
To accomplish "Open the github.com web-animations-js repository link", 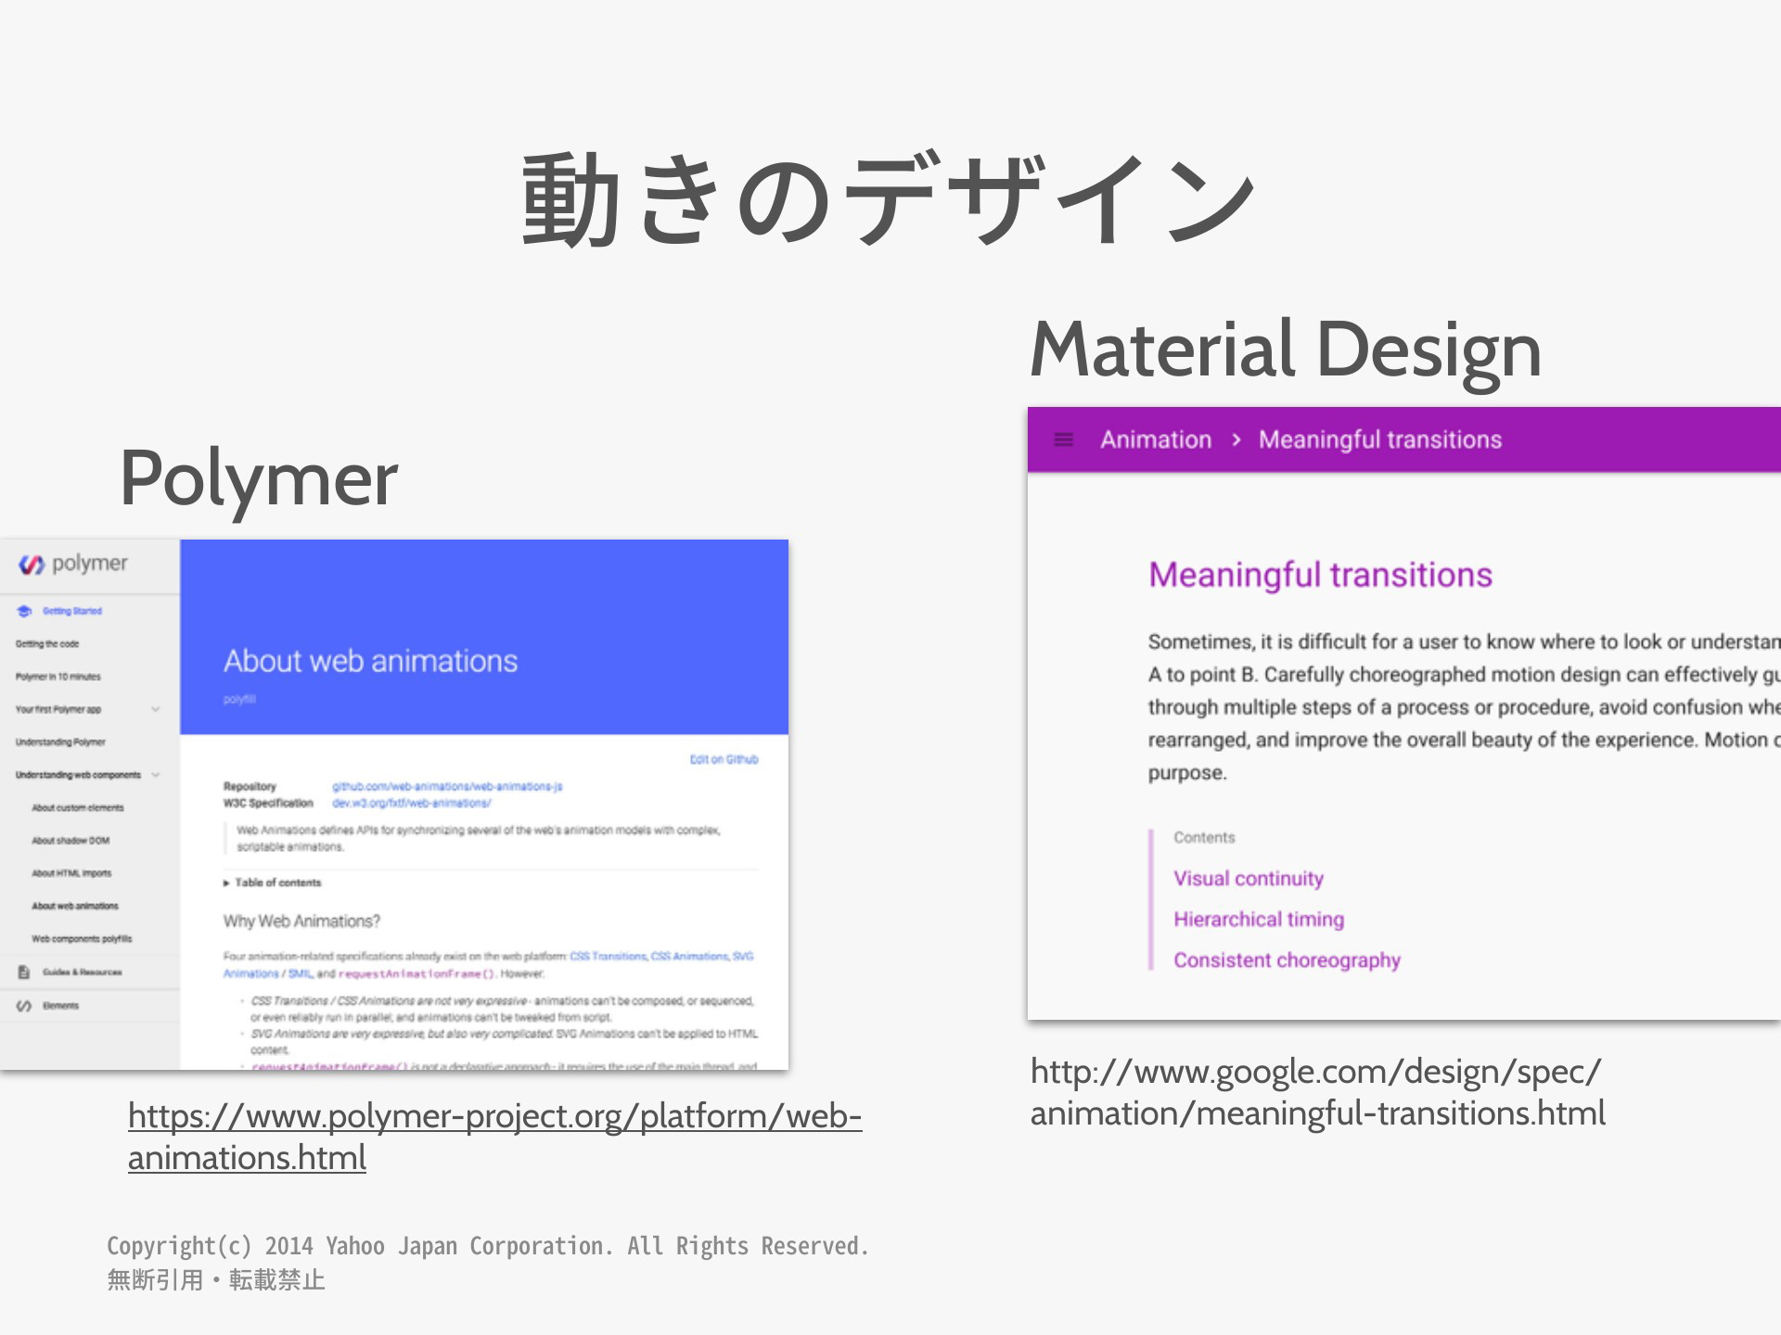I will [x=447, y=786].
